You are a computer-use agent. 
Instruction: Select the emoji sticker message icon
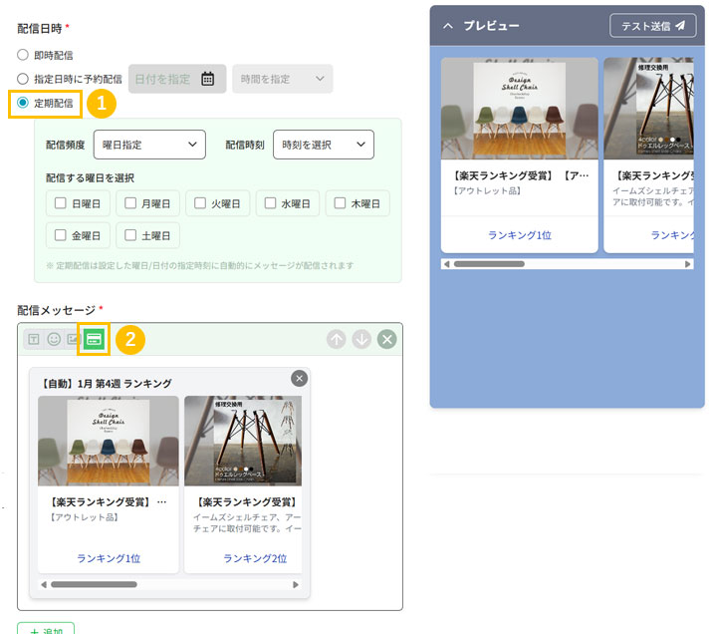click(54, 339)
